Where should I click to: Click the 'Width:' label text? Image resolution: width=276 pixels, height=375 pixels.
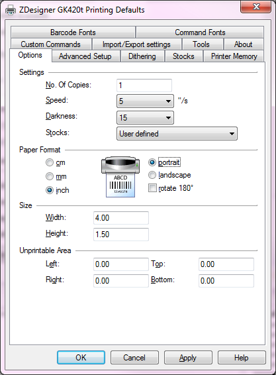point(56,217)
